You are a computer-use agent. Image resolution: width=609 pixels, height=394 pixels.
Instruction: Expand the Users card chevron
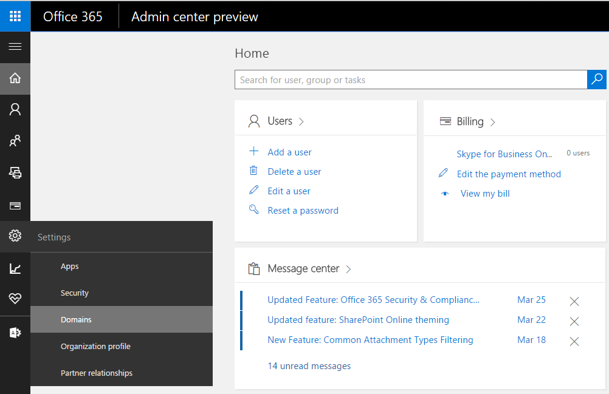coord(301,122)
